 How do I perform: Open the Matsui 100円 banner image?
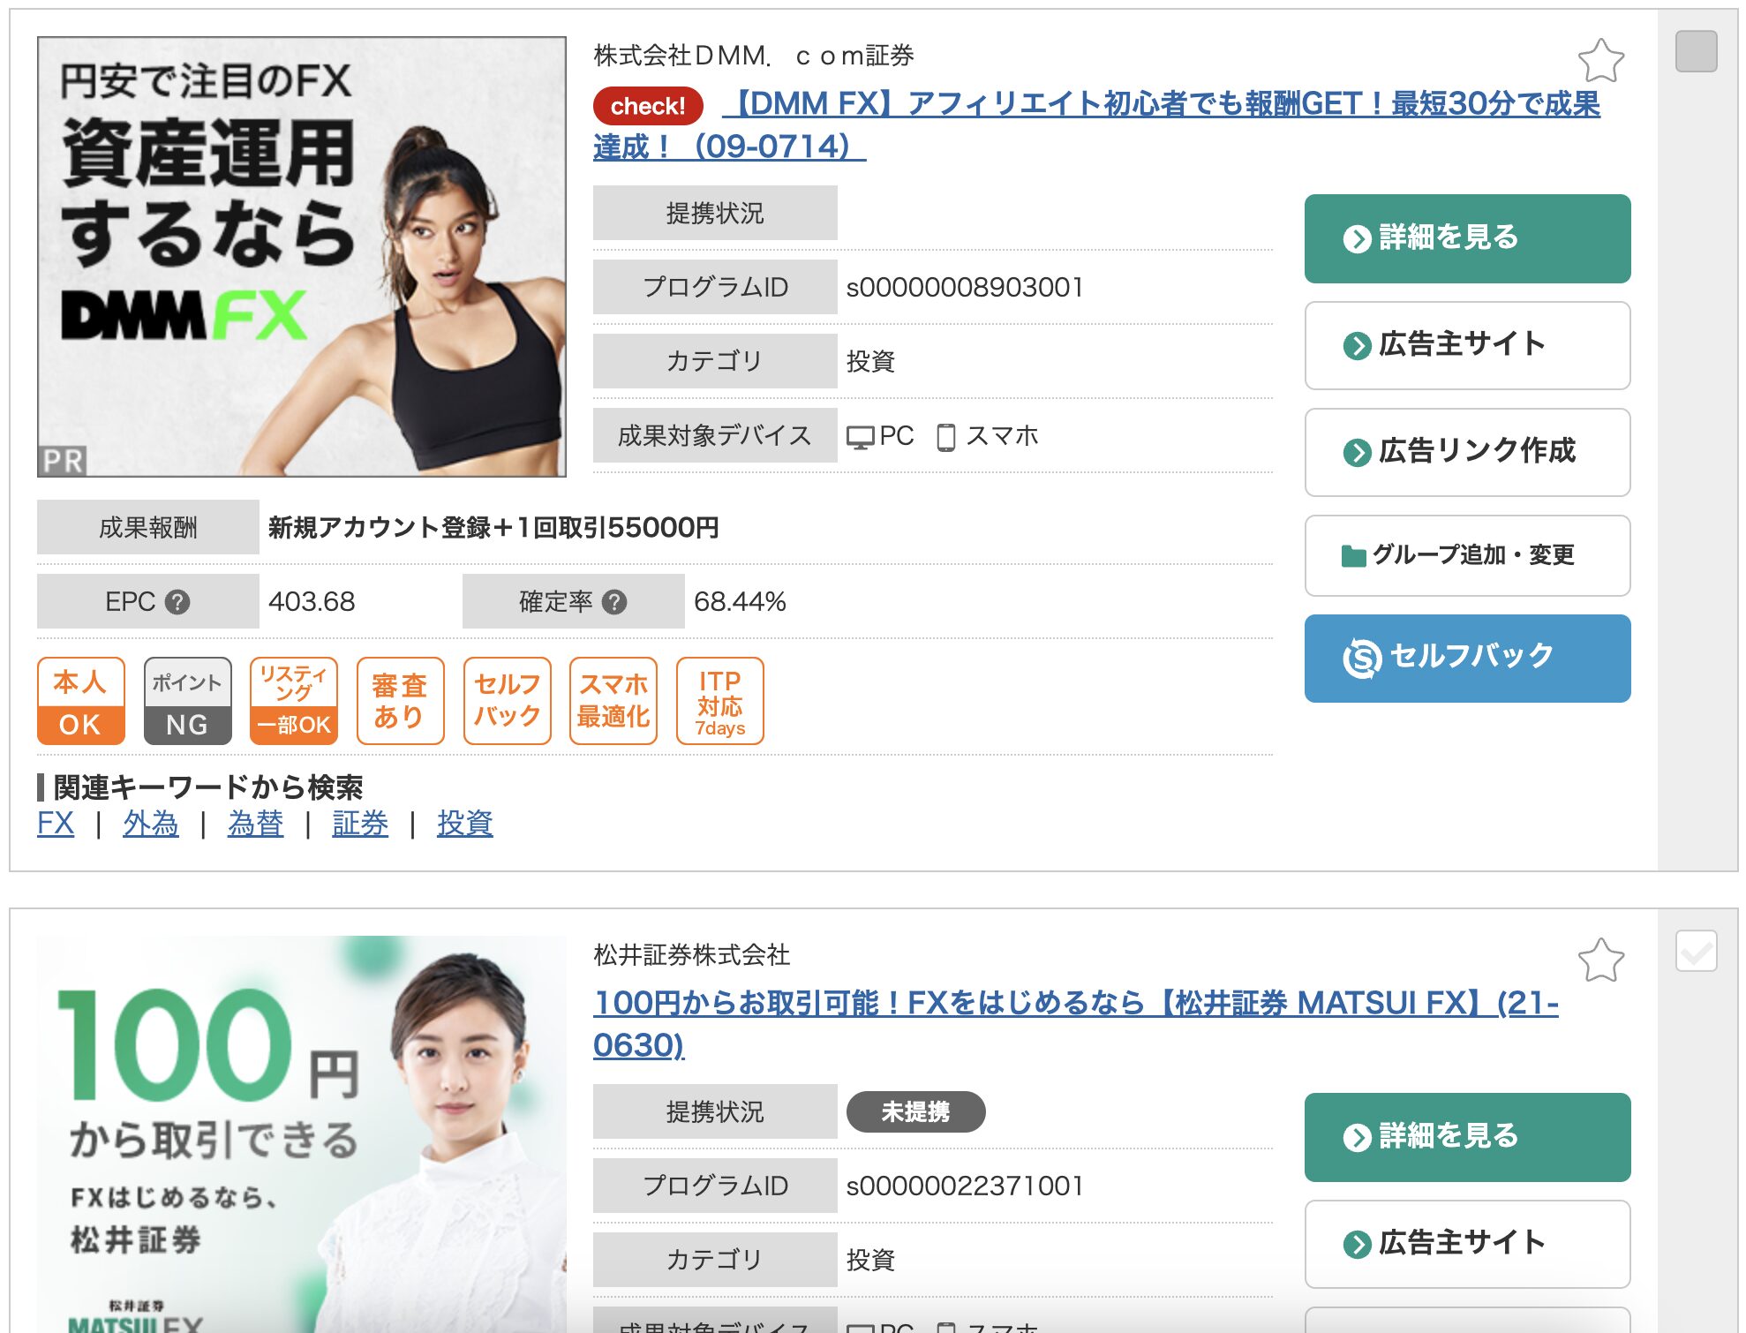302,1133
